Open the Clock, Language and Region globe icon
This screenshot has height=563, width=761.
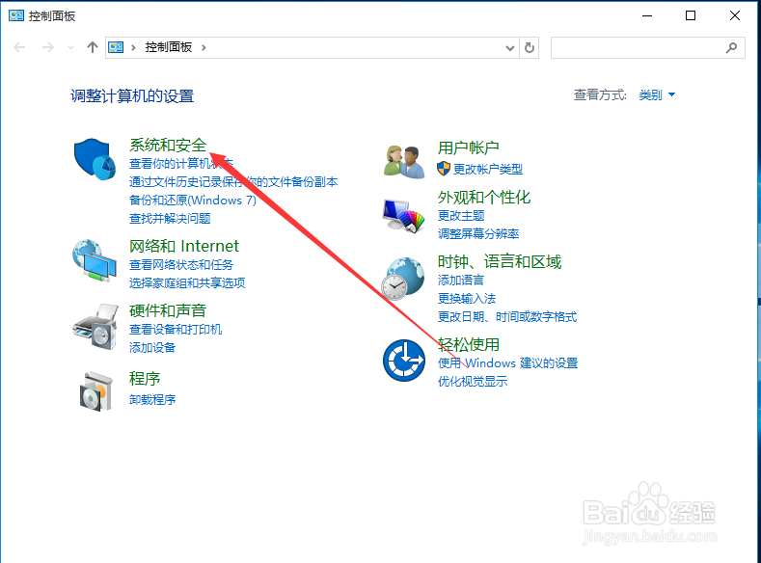click(403, 279)
